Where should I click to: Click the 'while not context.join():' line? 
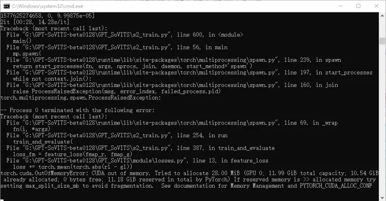[x=52, y=79]
